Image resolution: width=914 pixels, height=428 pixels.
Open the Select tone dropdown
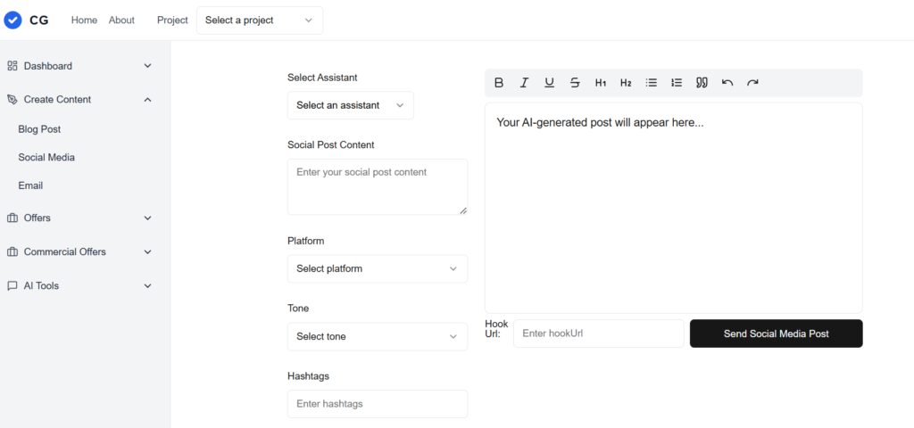(x=378, y=336)
